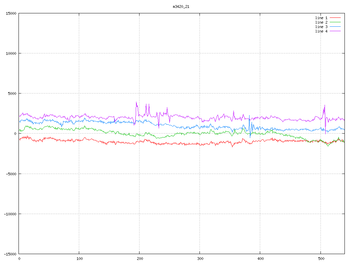Image resolution: width=351 pixels, height=263 pixels.
Task: Click the 10000 y-axis tick label
Action: click(x=11, y=53)
